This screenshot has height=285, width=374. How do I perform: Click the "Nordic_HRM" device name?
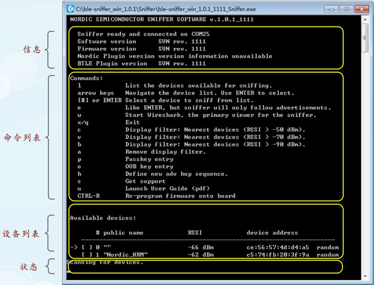click(x=126, y=255)
